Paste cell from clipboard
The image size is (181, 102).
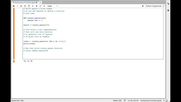29,6
